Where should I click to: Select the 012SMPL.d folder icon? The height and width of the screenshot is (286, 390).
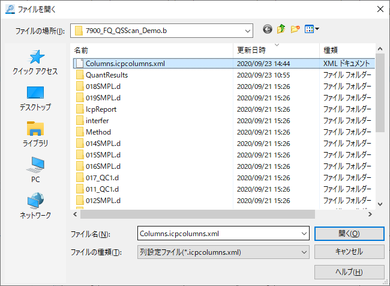coord(80,201)
